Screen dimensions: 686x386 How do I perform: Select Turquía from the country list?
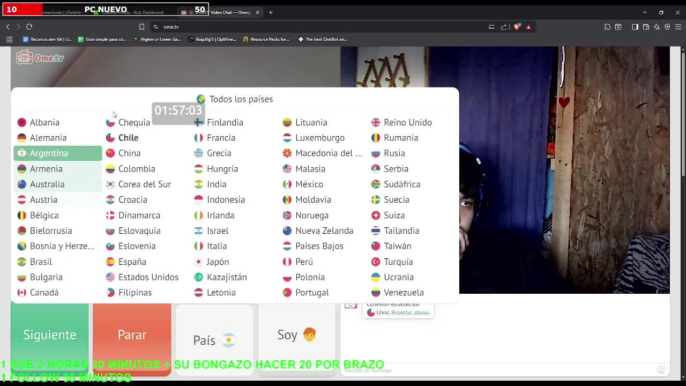pyautogui.click(x=412, y=262)
